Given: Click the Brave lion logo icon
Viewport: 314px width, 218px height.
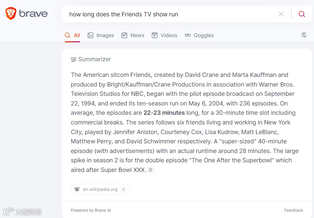Looking at the screenshot, I should click(10, 14).
